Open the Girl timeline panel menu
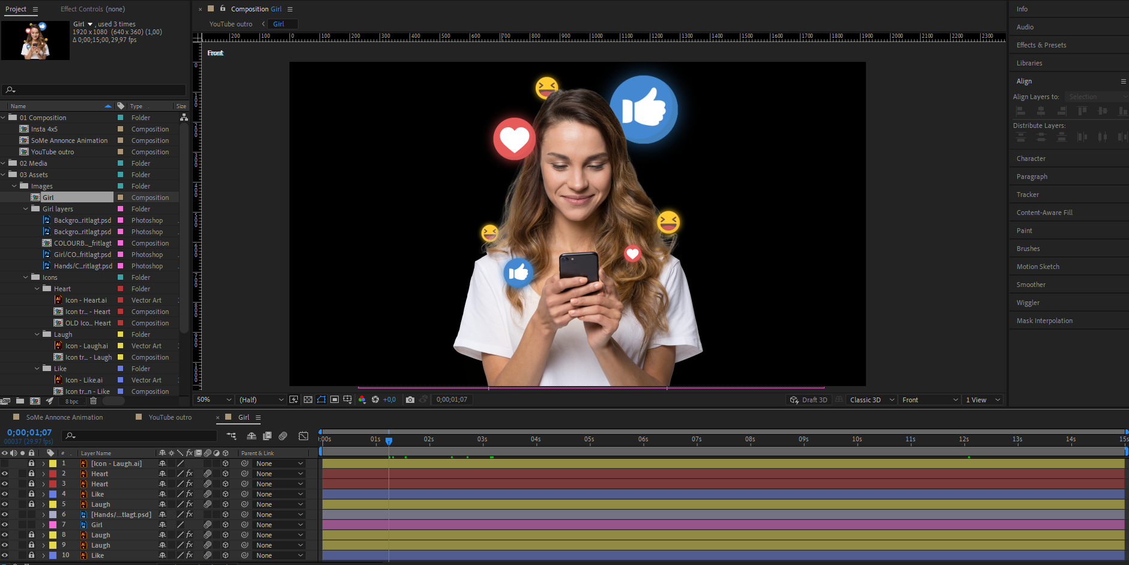This screenshot has width=1129, height=565. 258,417
